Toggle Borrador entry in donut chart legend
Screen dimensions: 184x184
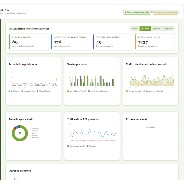click(35, 128)
